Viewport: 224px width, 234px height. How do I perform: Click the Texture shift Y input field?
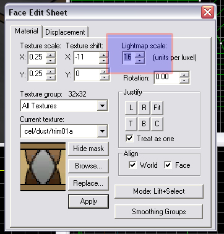(87, 74)
